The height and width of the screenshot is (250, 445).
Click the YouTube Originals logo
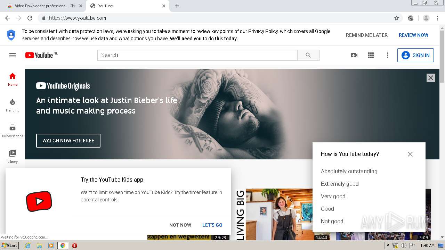click(x=63, y=86)
